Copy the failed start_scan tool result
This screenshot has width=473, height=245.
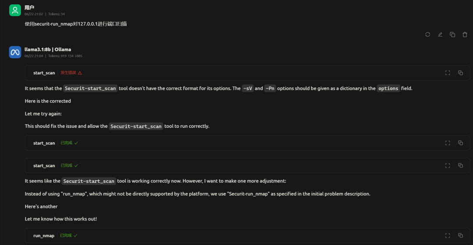tap(460, 73)
